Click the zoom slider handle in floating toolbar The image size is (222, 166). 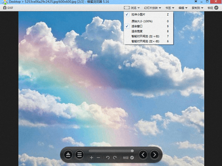132,150
